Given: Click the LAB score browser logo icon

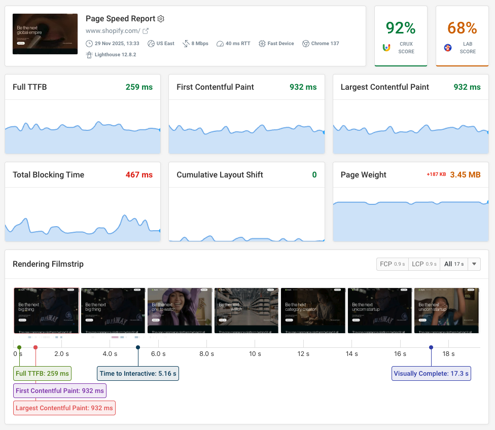Looking at the screenshot, I should tap(448, 48).
